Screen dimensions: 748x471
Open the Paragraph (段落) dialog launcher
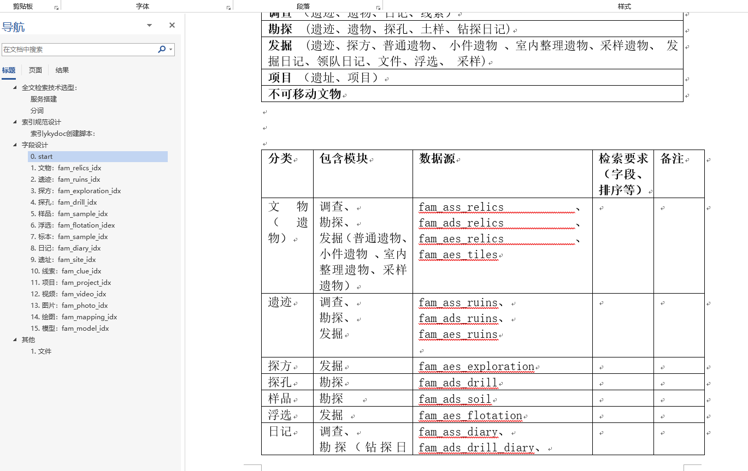pyautogui.click(x=378, y=8)
